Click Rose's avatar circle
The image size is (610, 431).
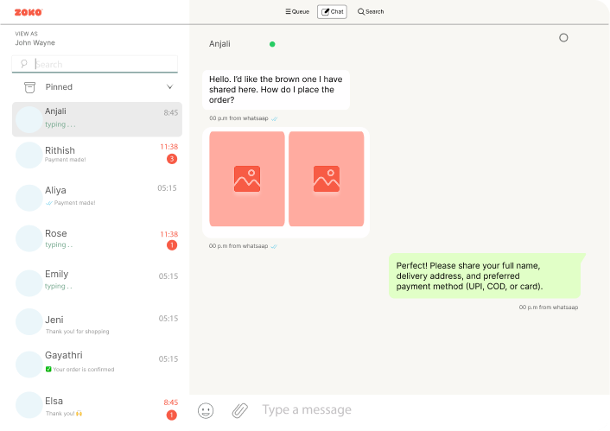[29, 238]
